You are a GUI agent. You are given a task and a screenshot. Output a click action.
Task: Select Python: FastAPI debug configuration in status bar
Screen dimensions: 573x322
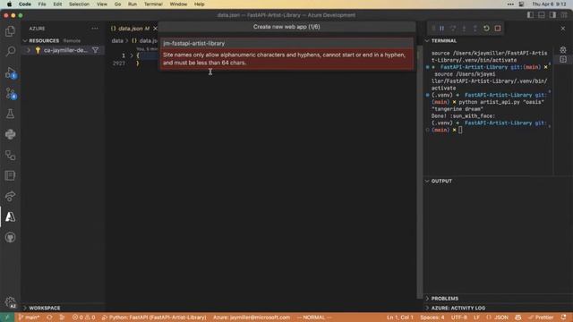click(x=154, y=318)
